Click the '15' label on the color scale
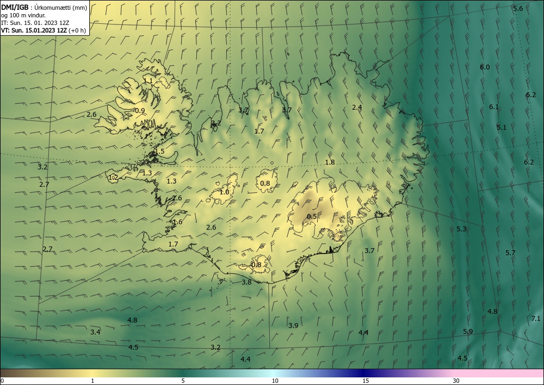This screenshot has width=544, height=385. (x=366, y=381)
